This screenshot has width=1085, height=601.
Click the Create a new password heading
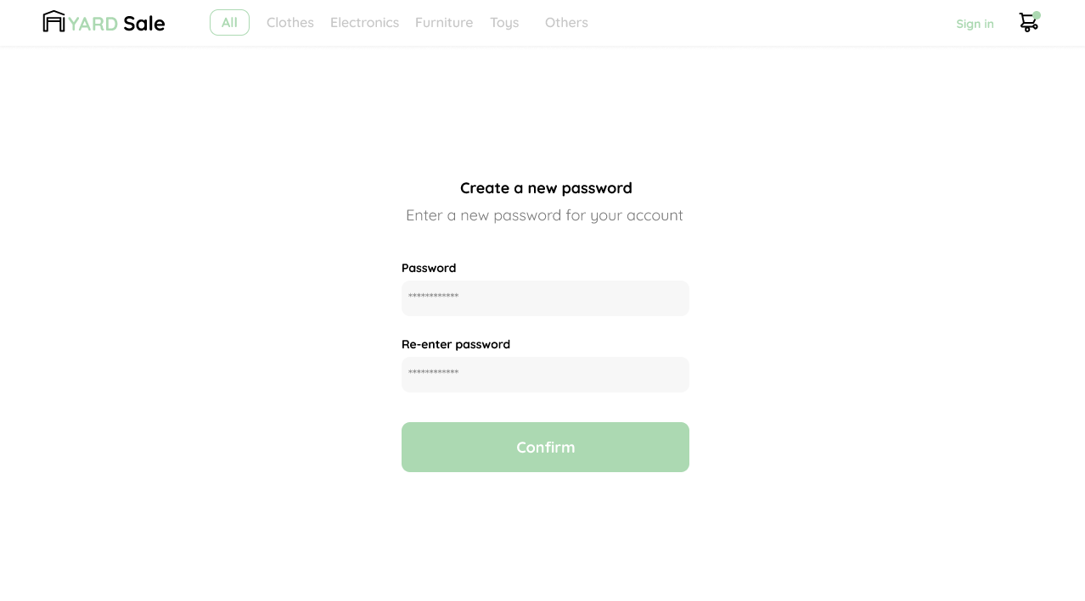coord(546,188)
